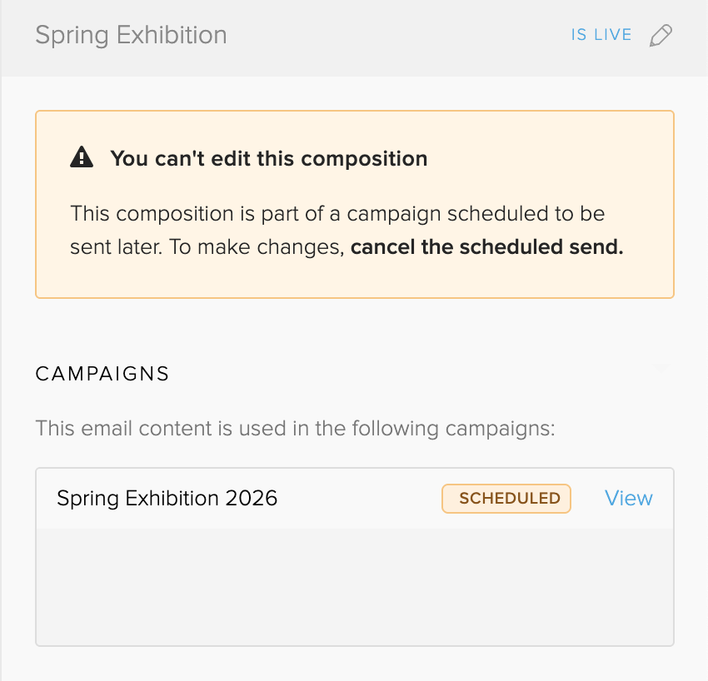Screen dimensions: 708x681
Task: Click empty panel space below campaigns list
Action: (354, 664)
